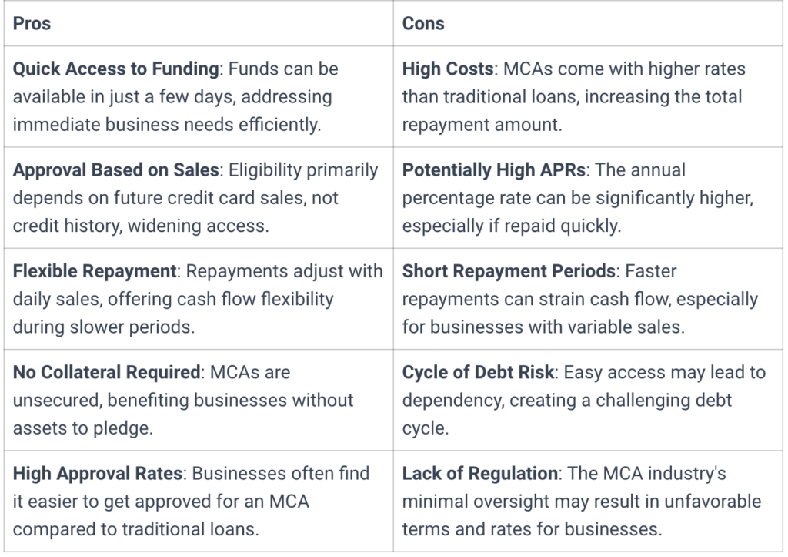Click the Short Repayment Periods heading
Viewport: 788px width, 557px height.
tap(509, 271)
